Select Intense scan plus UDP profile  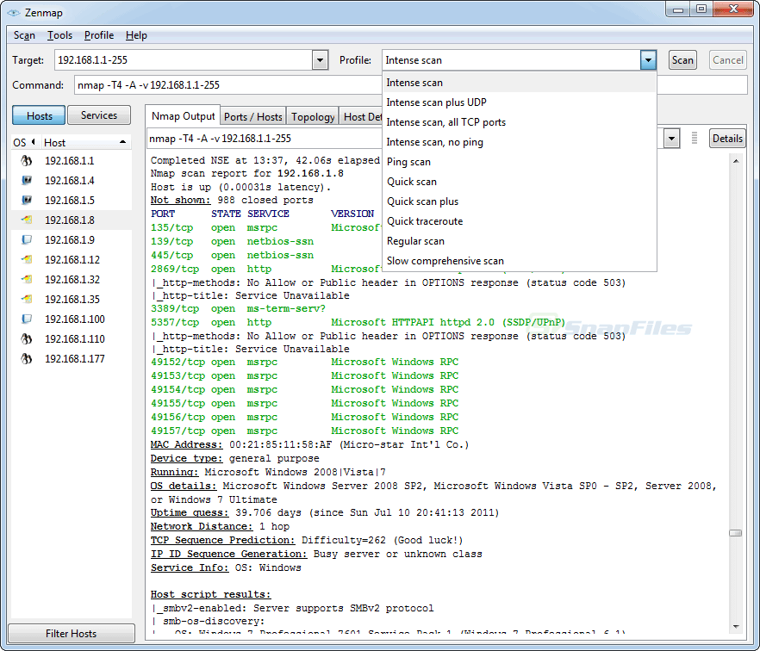(519, 102)
